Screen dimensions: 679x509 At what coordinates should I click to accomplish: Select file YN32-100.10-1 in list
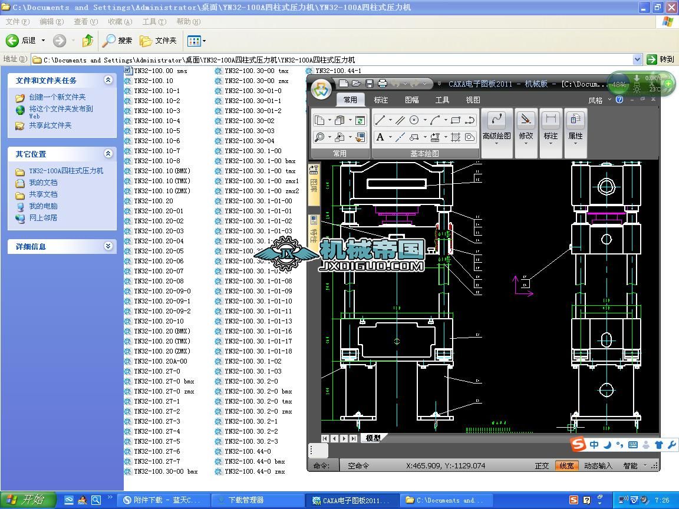click(x=157, y=91)
